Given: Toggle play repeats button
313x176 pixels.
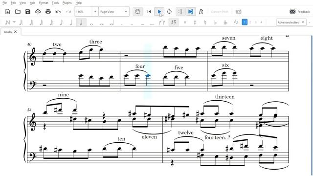Looking at the screenshot, I should tap(180, 12).
